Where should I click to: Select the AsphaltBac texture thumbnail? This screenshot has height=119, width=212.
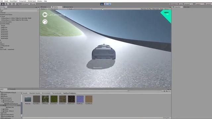click(x=36, y=100)
